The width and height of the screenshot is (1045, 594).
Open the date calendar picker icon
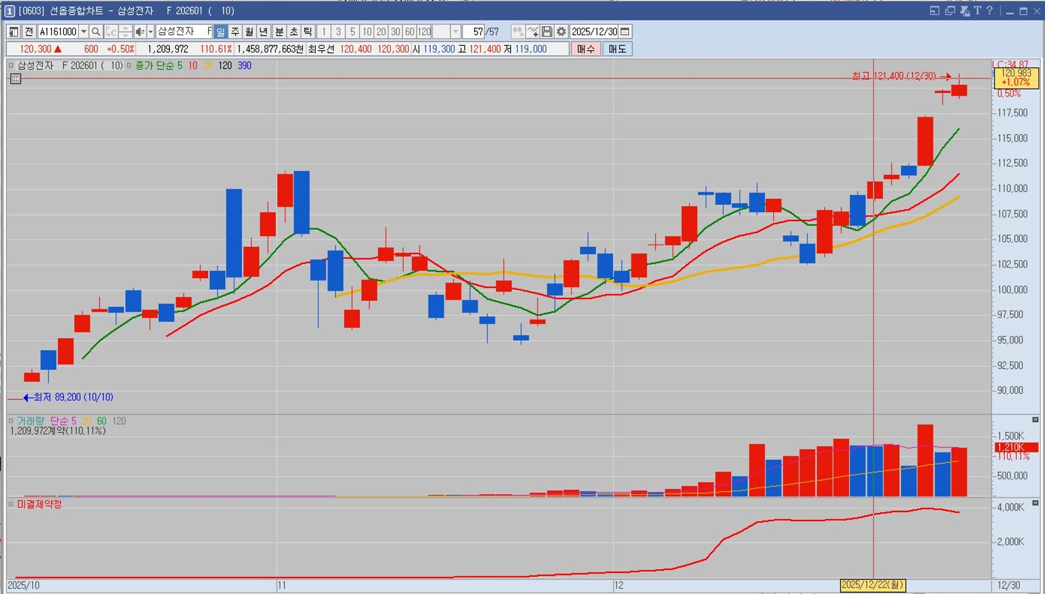[x=625, y=32]
